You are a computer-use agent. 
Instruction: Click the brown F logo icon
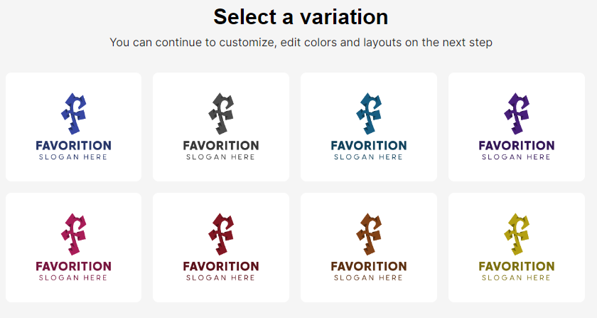click(x=369, y=234)
